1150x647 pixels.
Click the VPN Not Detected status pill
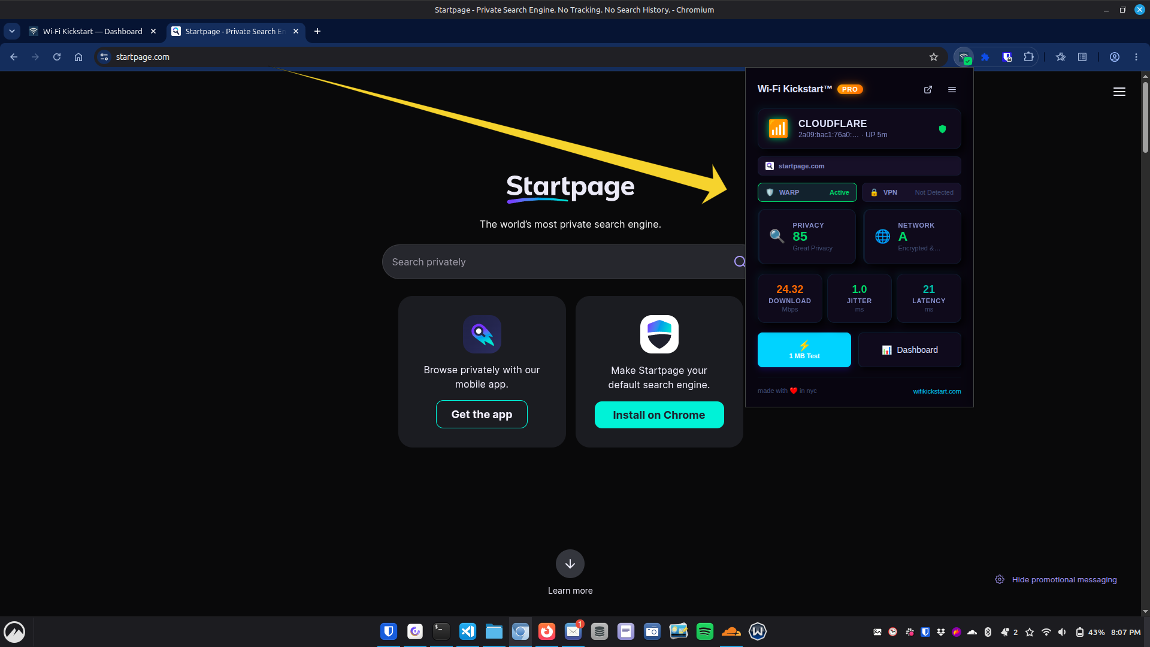coord(912,192)
